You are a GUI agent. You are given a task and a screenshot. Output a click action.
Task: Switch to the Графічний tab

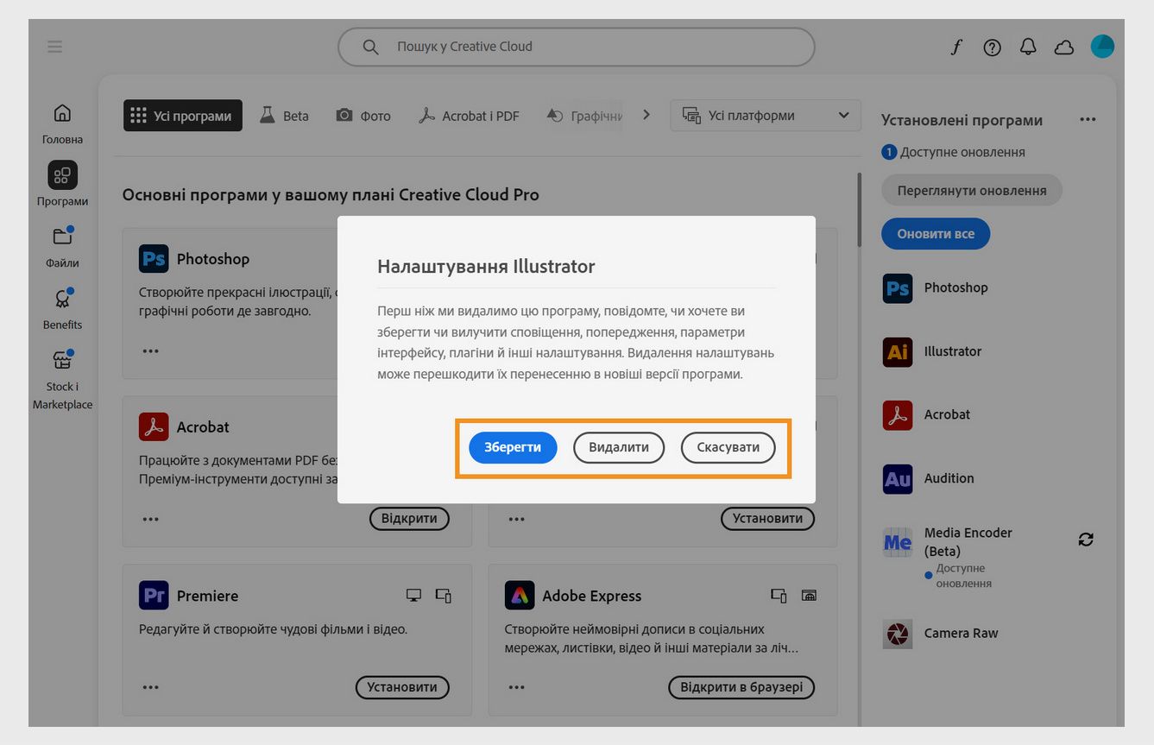pos(584,116)
